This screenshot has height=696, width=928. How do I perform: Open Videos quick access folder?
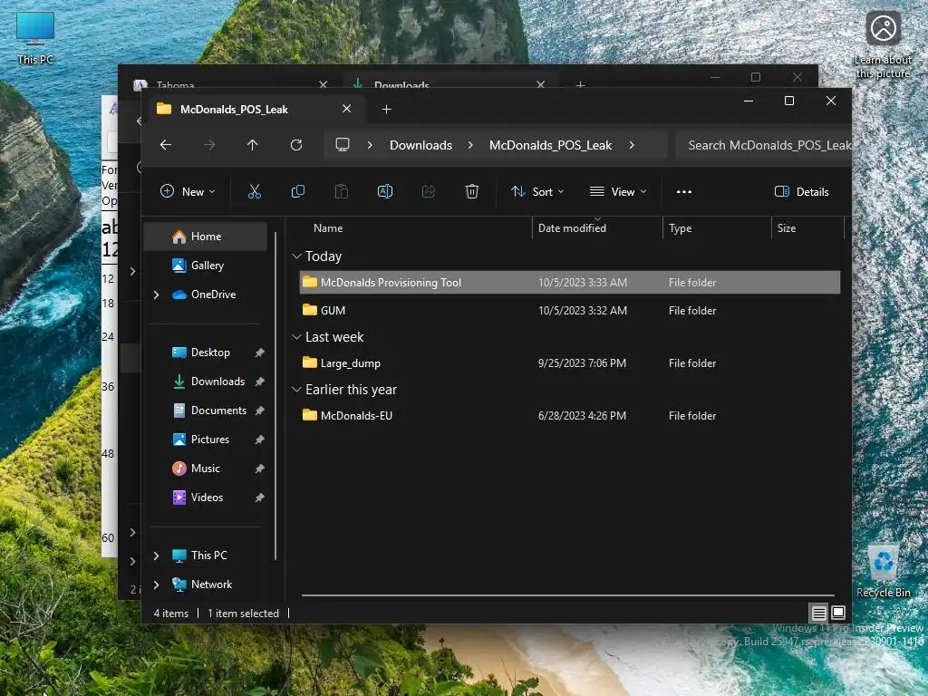click(x=206, y=498)
